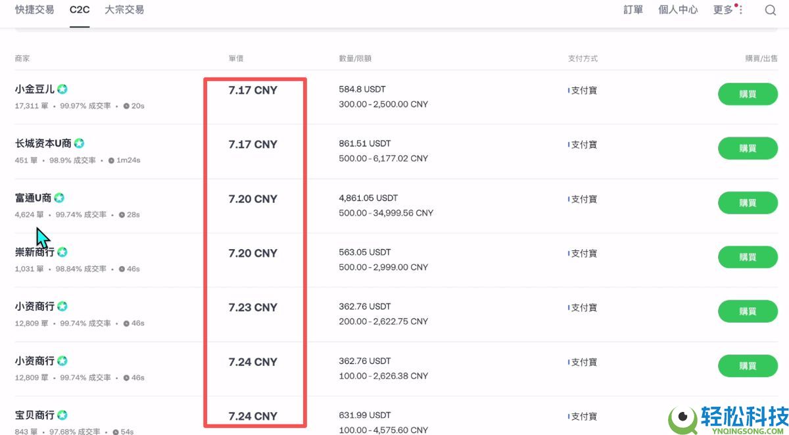Image resolution: width=789 pixels, height=435 pixels.
Task: Click 購買 for 崇新商行 offer
Action: click(748, 257)
